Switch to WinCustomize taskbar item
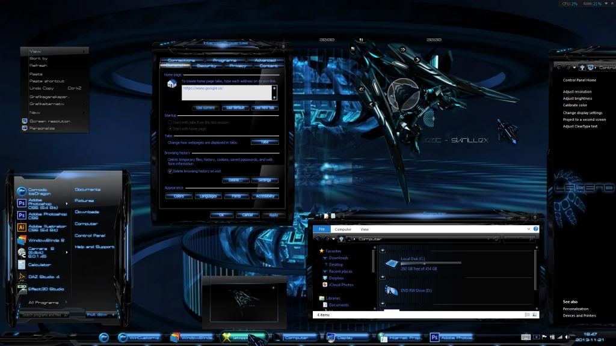 tap(139, 338)
